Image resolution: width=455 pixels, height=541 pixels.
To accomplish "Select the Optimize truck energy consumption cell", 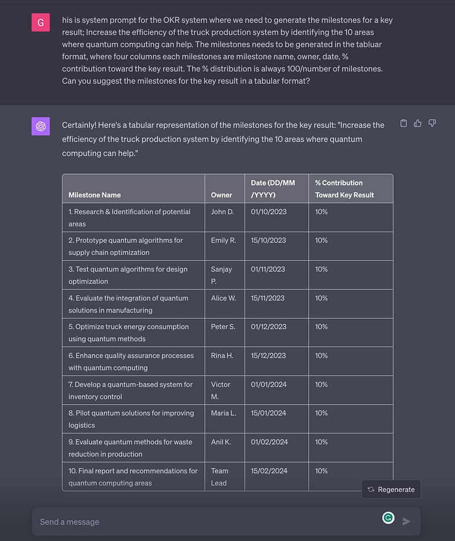I will (134, 333).
